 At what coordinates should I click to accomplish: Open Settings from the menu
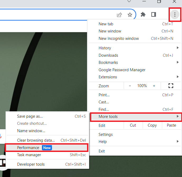[x=135, y=135]
